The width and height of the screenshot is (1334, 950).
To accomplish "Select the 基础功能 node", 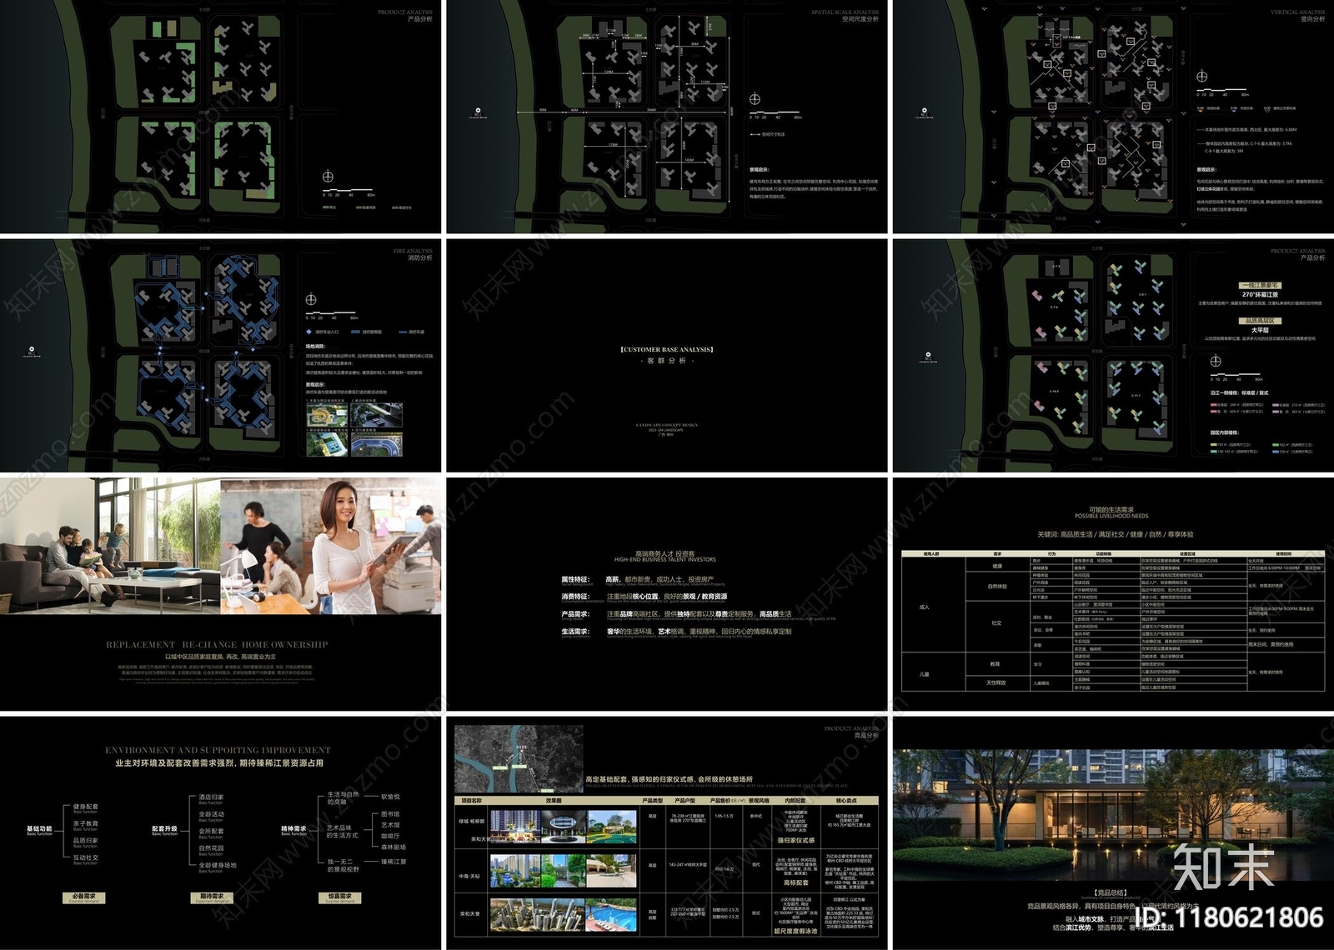I will click(39, 830).
